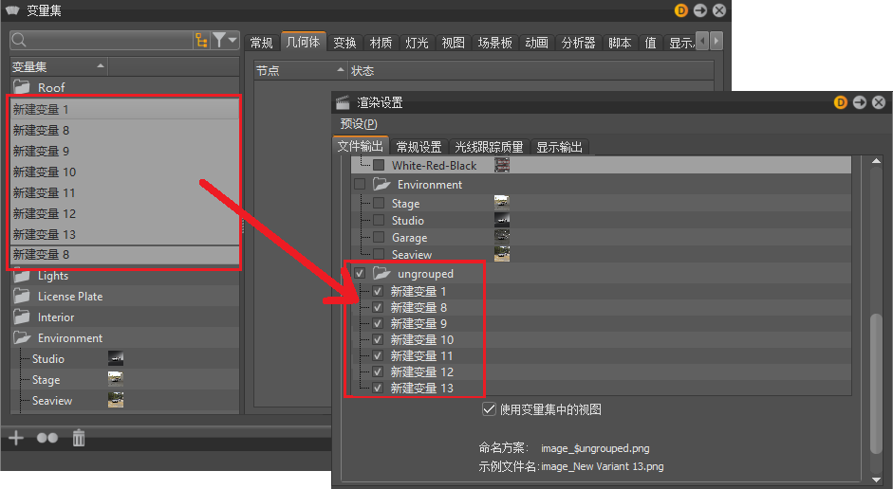Click the arrow icon in variant sets title bar
Viewport: 893px width, 489px height.
point(700,10)
